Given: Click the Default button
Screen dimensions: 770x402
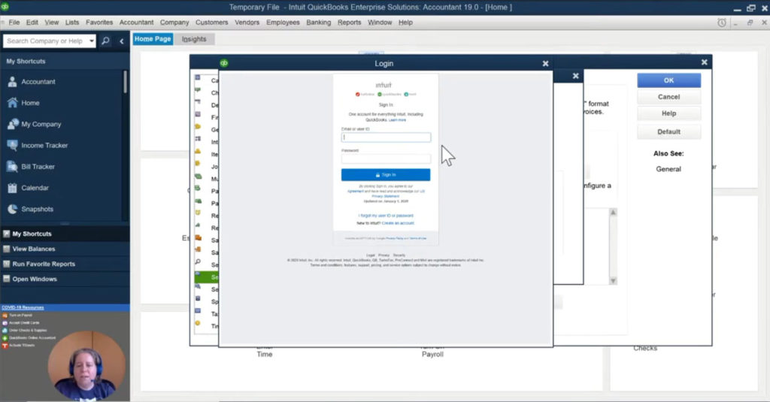Looking at the screenshot, I should pos(668,131).
